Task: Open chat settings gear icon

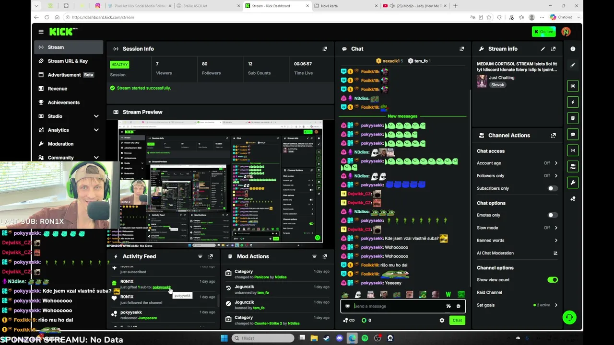Action: (442, 320)
